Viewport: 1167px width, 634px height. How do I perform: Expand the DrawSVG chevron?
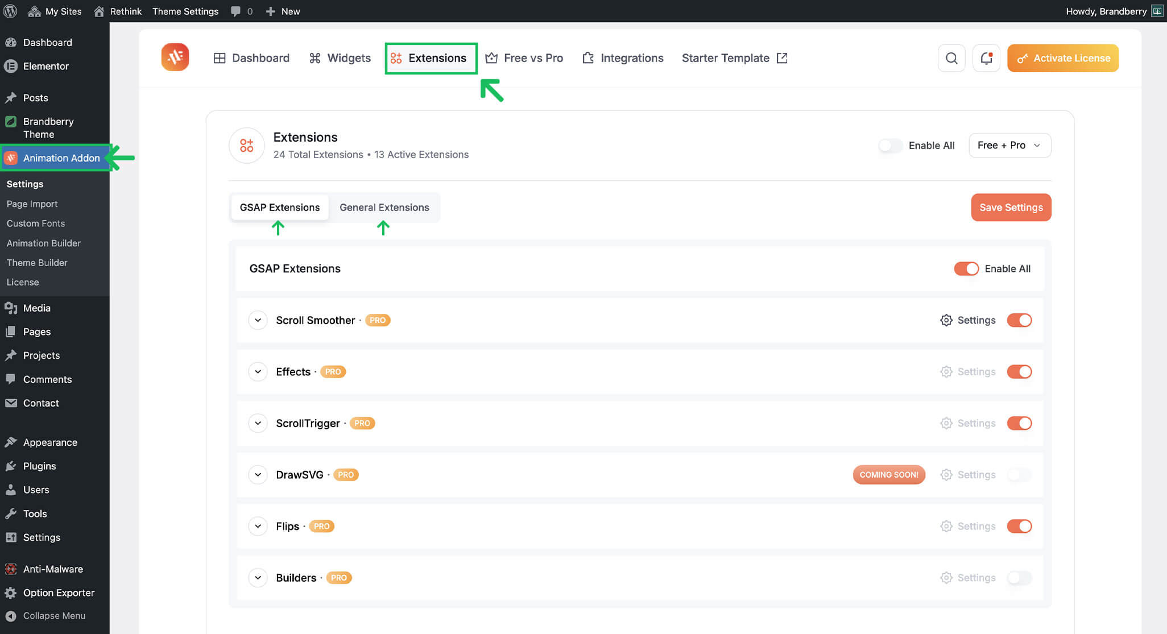tap(258, 475)
